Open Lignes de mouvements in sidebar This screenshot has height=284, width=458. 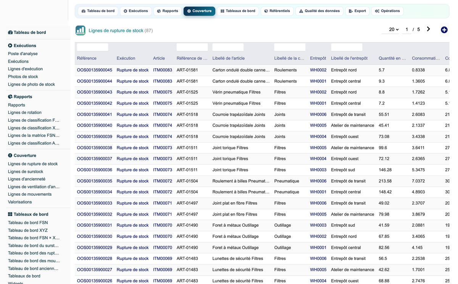click(30, 195)
